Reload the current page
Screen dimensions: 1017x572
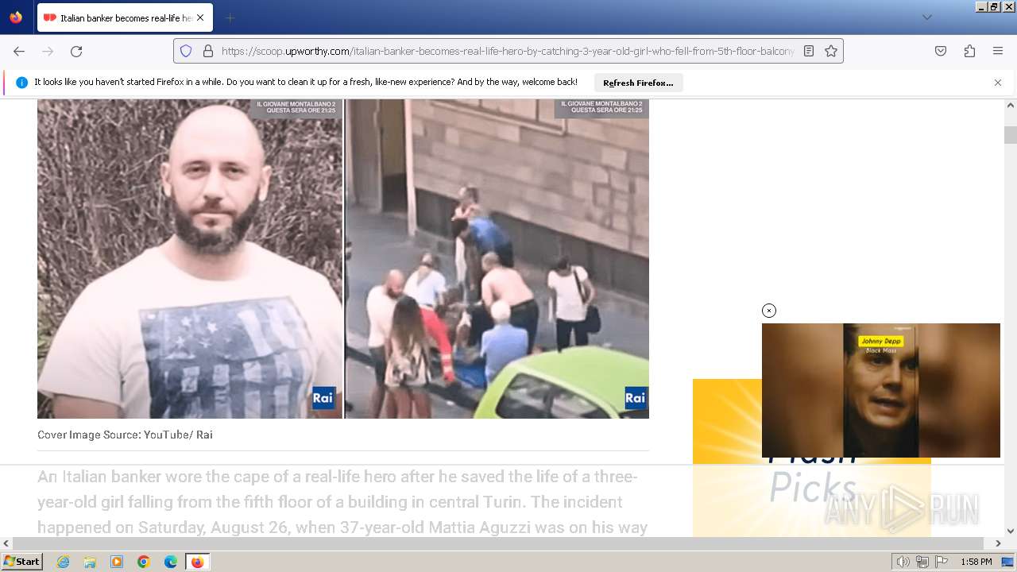point(76,51)
